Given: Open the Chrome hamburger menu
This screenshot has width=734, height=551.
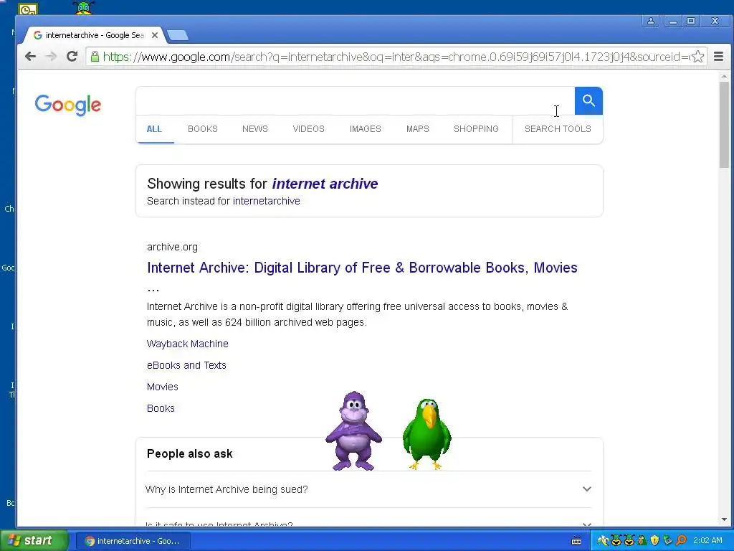Looking at the screenshot, I should (718, 57).
